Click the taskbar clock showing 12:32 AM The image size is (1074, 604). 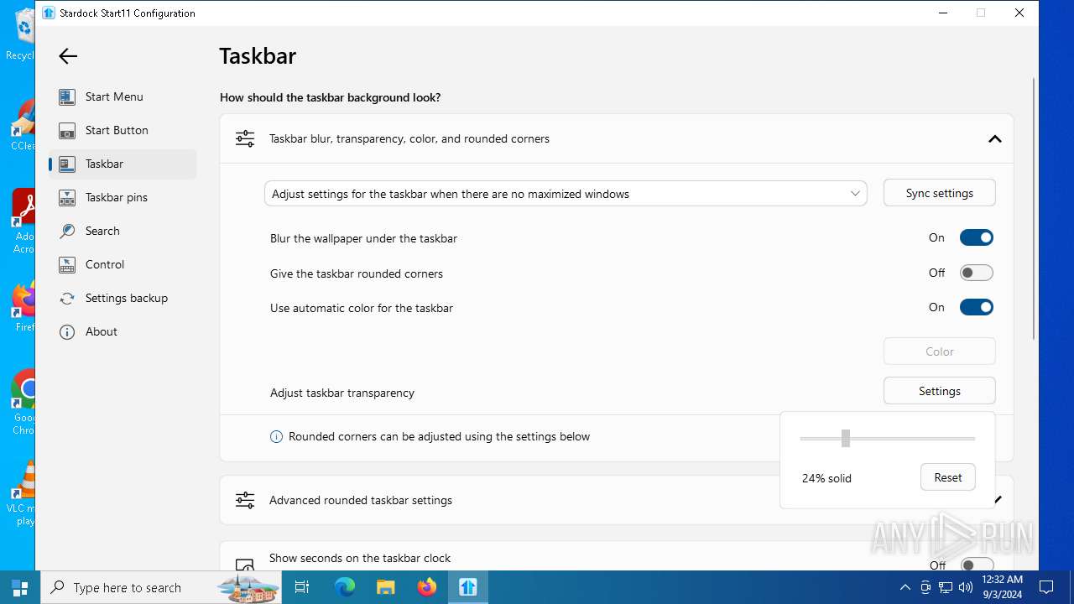pyautogui.click(x=1002, y=587)
